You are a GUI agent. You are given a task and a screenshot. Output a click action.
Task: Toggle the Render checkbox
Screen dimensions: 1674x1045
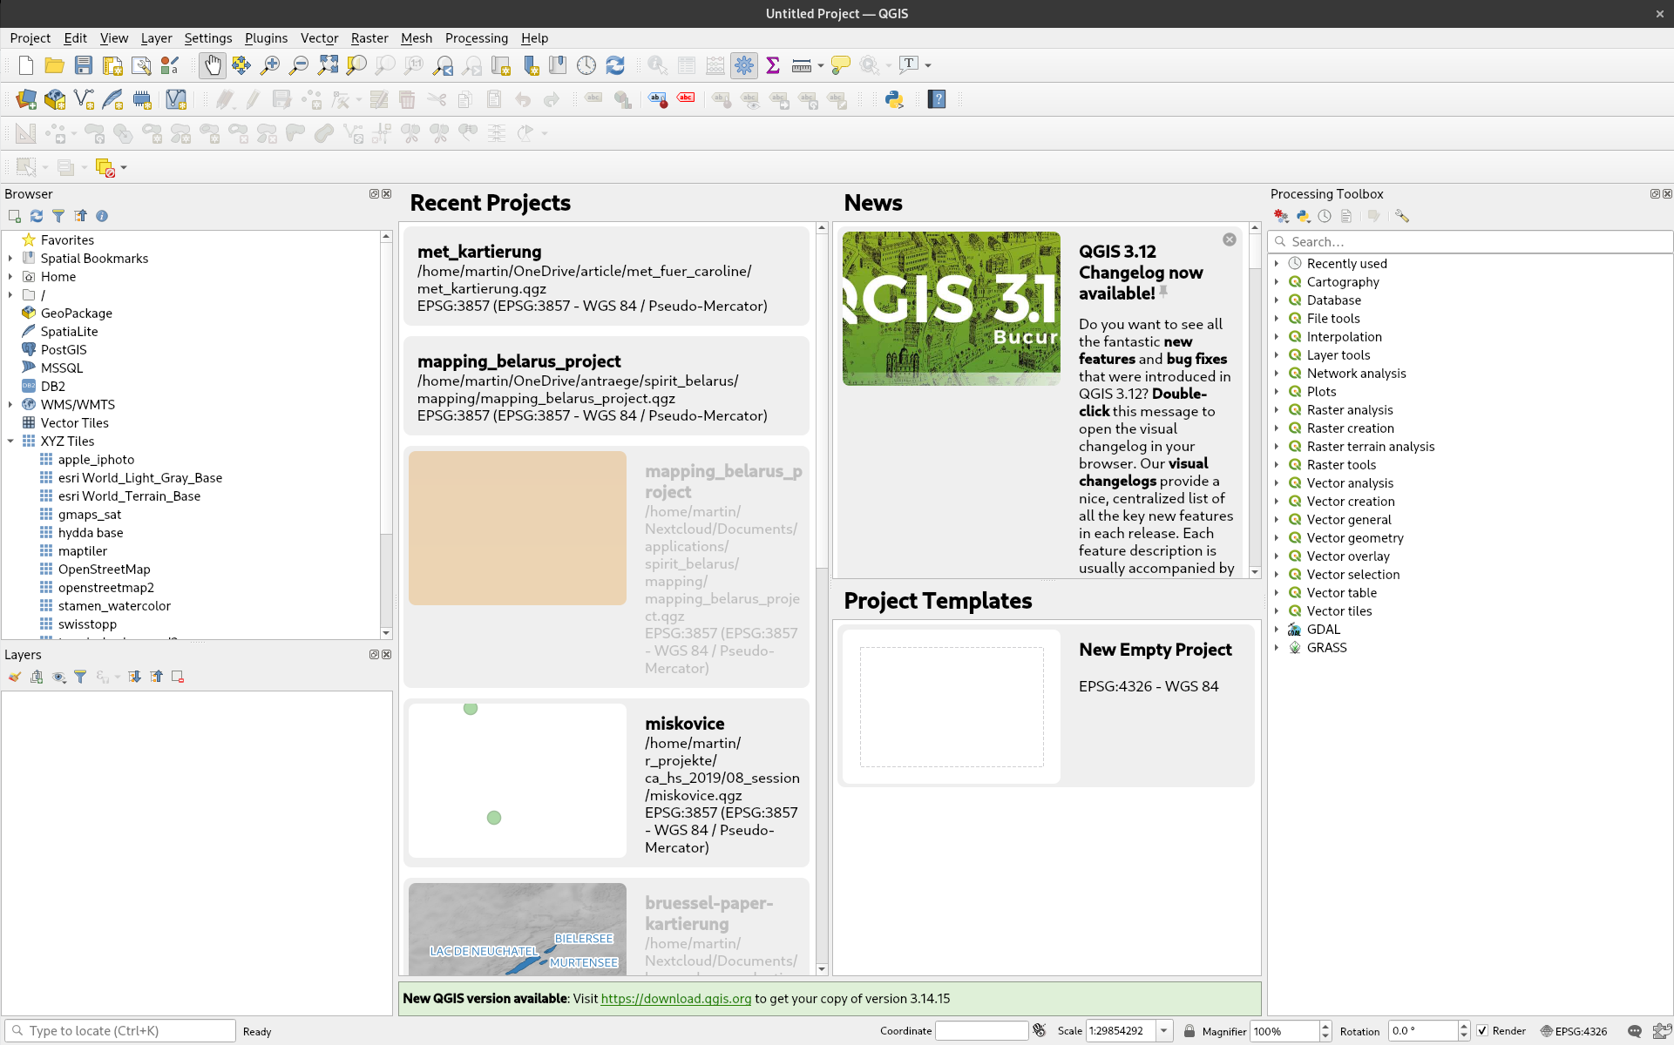tap(1482, 1031)
